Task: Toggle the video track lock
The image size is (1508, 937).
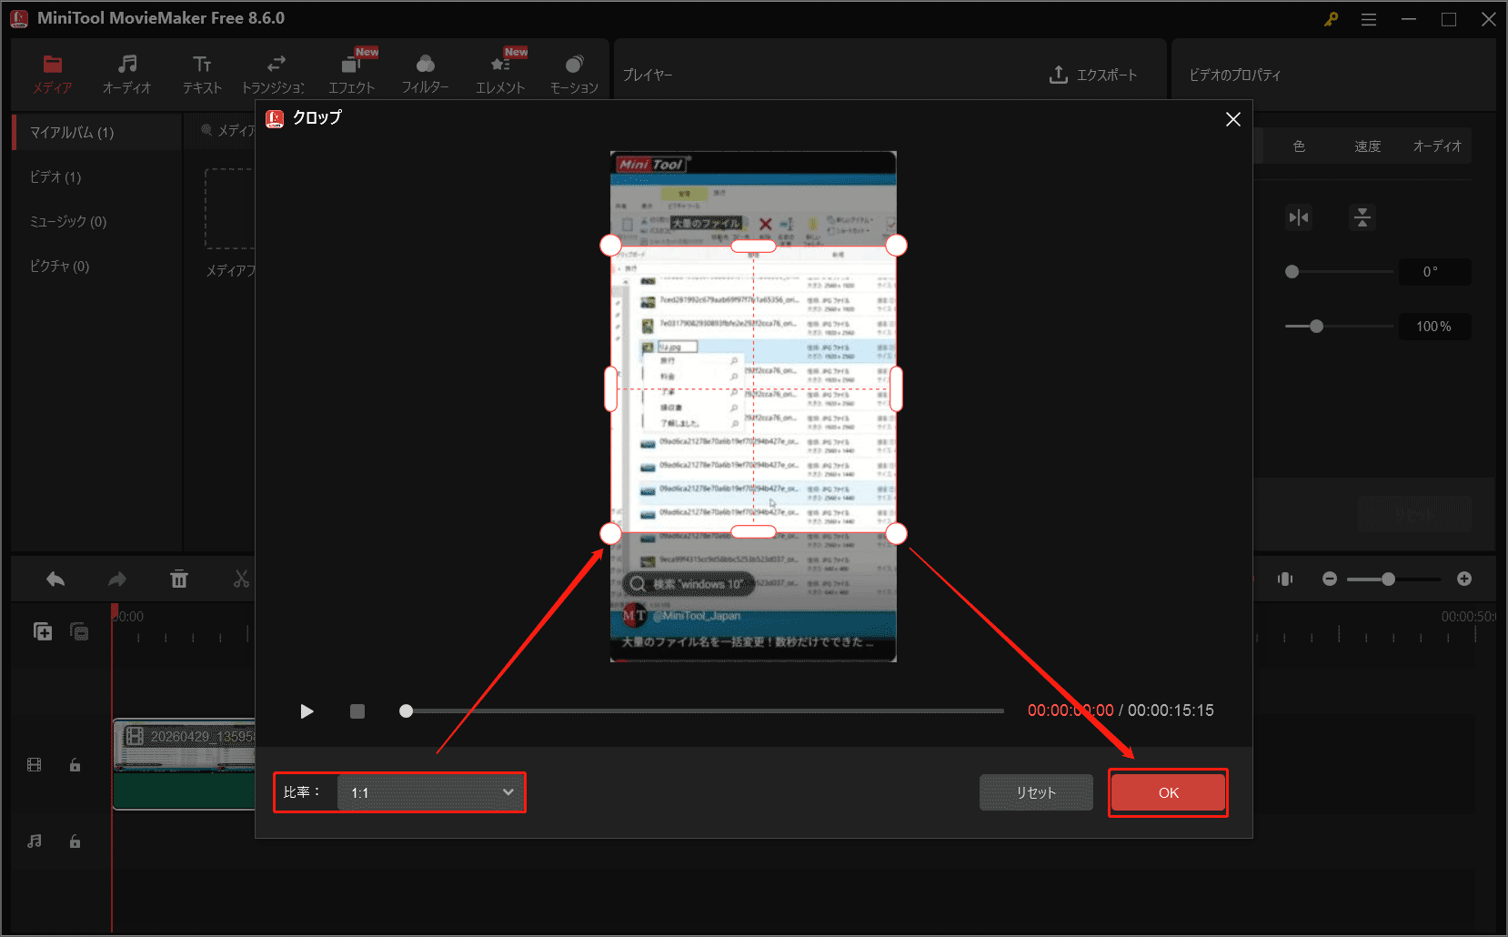Action: 75,765
